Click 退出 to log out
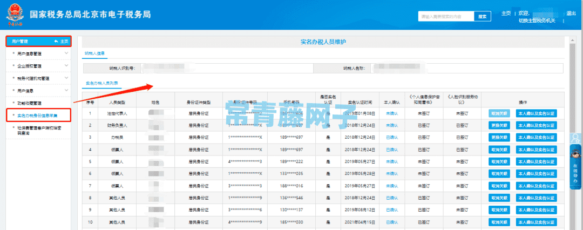The image size is (583, 230). coord(571,13)
